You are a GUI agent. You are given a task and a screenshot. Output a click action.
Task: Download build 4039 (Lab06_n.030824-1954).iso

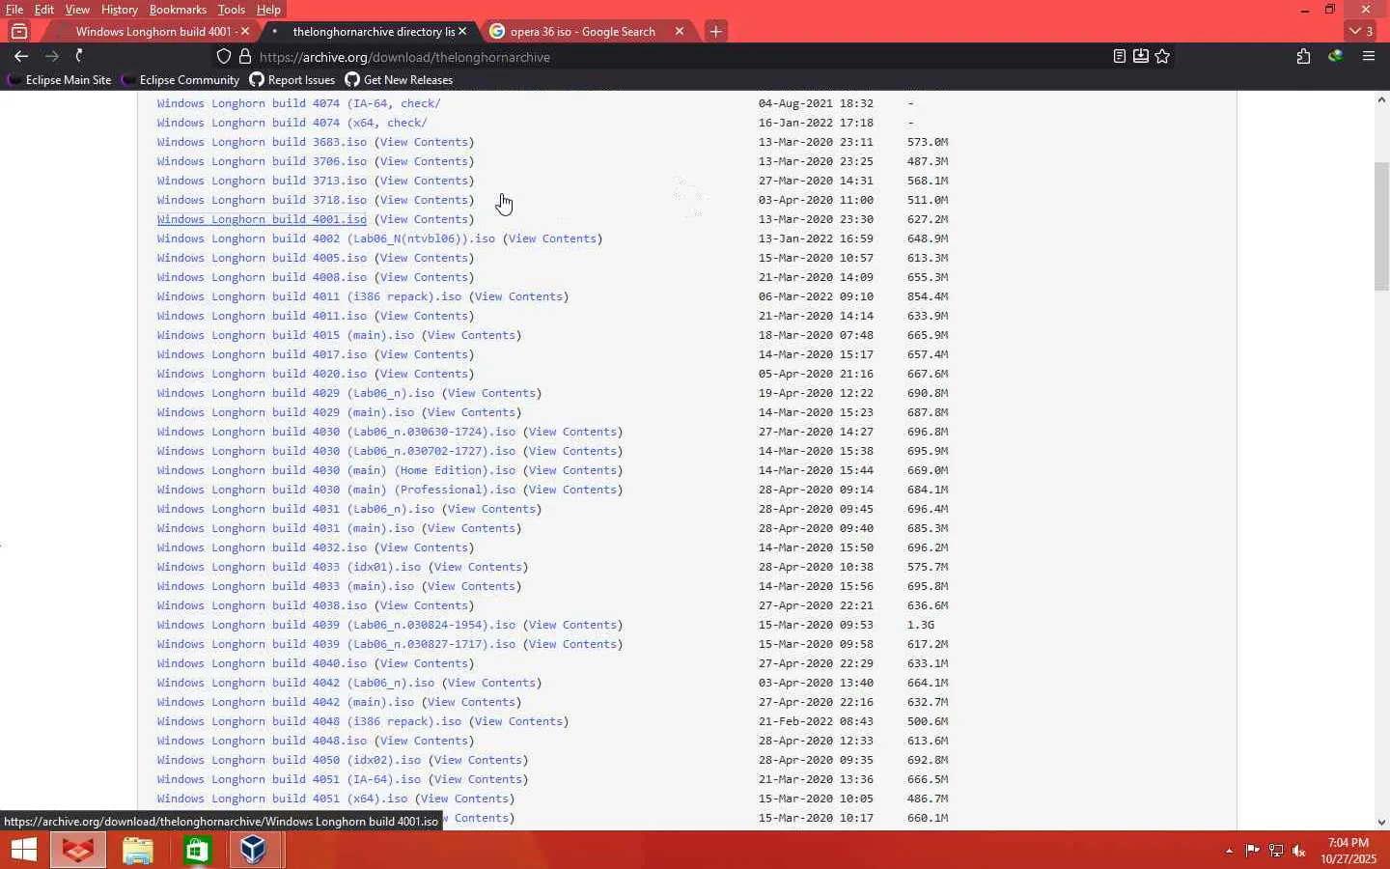tap(336, 625)
